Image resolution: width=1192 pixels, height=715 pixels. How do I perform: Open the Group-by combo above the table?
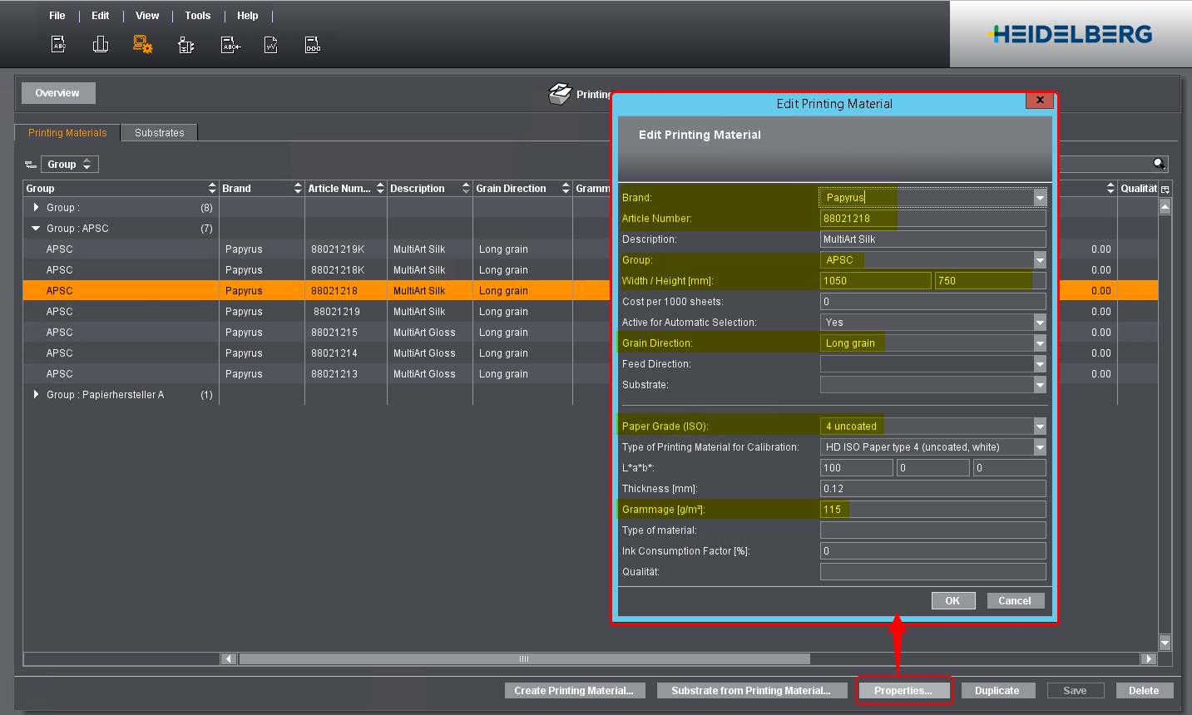pyautogui.click(x=70, y=165)
